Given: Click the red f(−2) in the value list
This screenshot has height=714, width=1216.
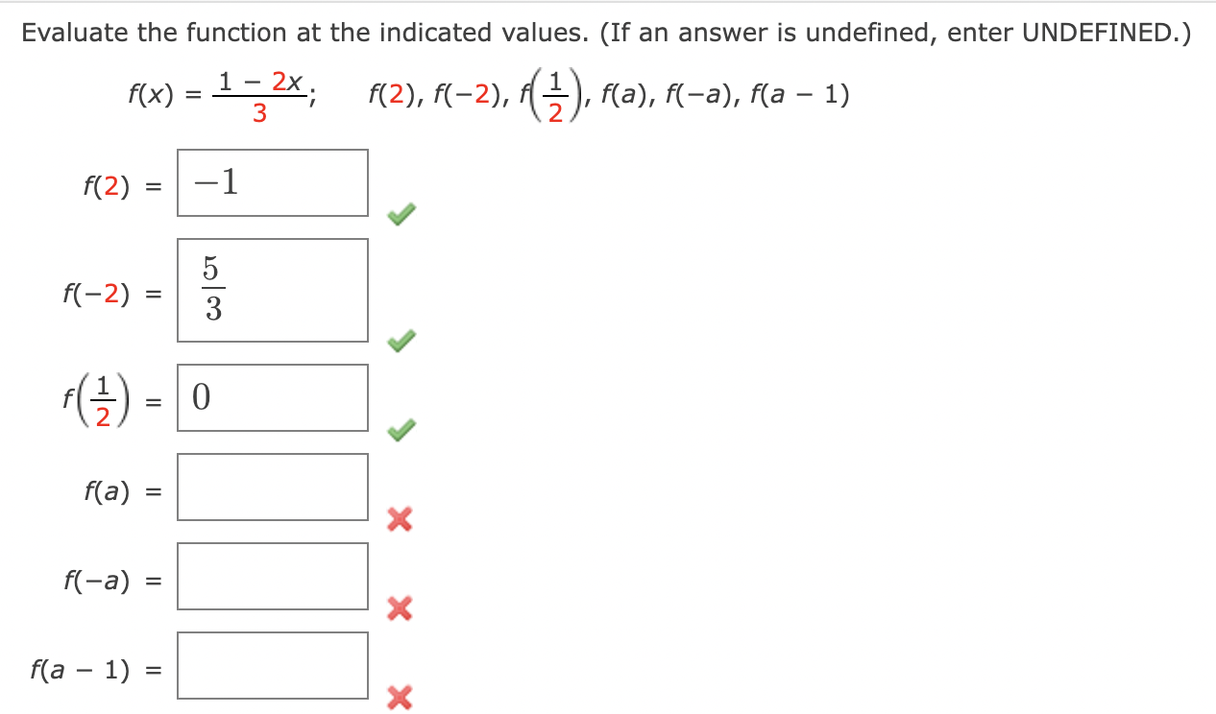Looking at the screenshot, I should click(469, 93).
